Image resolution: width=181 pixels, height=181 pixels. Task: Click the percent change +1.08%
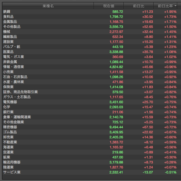tap(170, 52)
